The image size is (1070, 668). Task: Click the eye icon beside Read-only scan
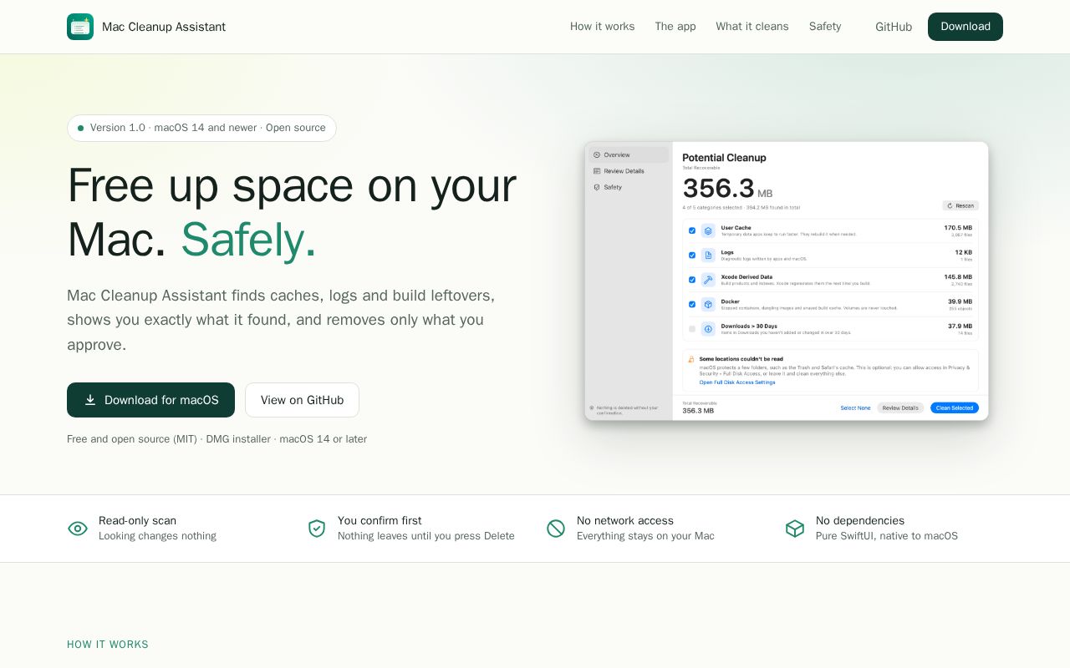tap(78, 529)
